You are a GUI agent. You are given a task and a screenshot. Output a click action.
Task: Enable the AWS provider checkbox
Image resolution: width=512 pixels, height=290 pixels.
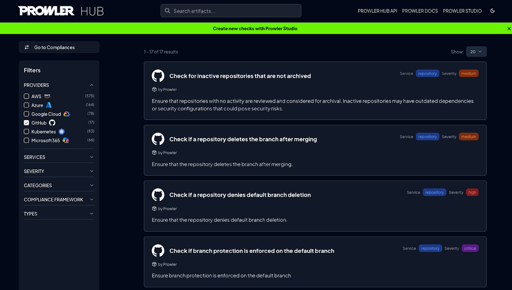[x=27, y=96]
